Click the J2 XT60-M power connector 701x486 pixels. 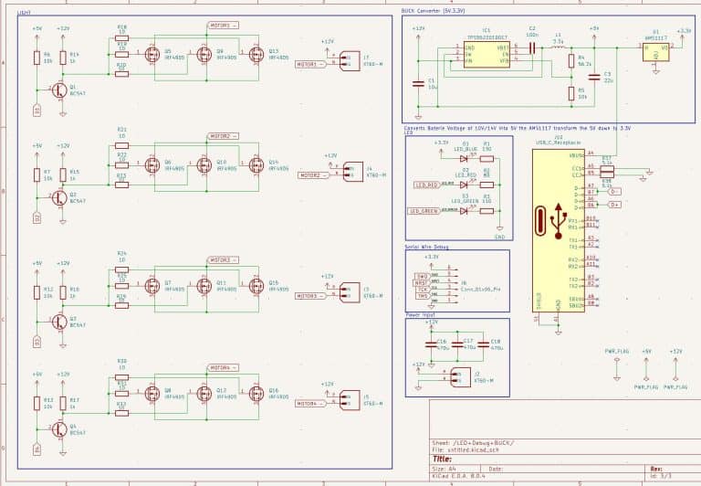(458, 377)
